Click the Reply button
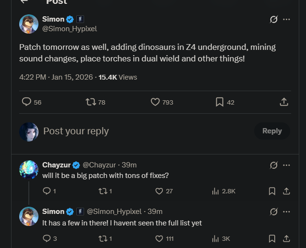This screenshot has height=248, width=306. 271,131
